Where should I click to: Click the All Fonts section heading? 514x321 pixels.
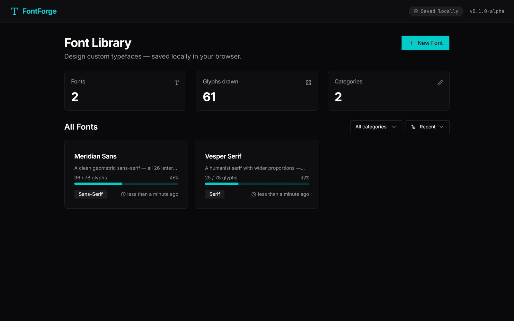point(81,127)
